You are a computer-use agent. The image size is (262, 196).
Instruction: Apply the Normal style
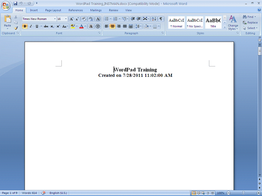pyautogui.click(x=176, y=23)
